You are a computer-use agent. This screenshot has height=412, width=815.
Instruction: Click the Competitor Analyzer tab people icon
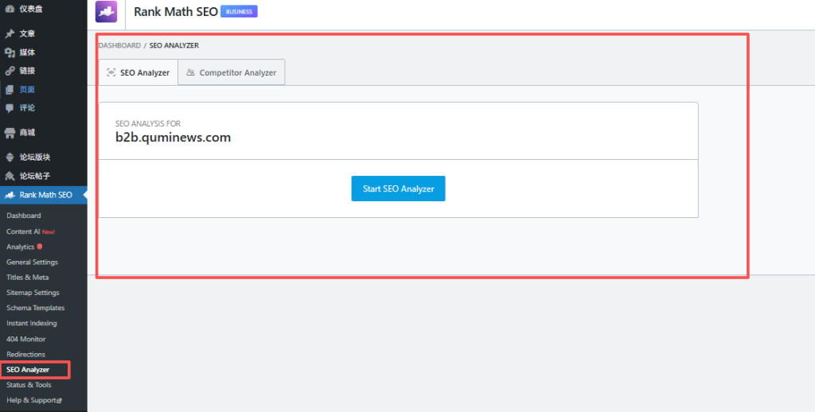190,72
